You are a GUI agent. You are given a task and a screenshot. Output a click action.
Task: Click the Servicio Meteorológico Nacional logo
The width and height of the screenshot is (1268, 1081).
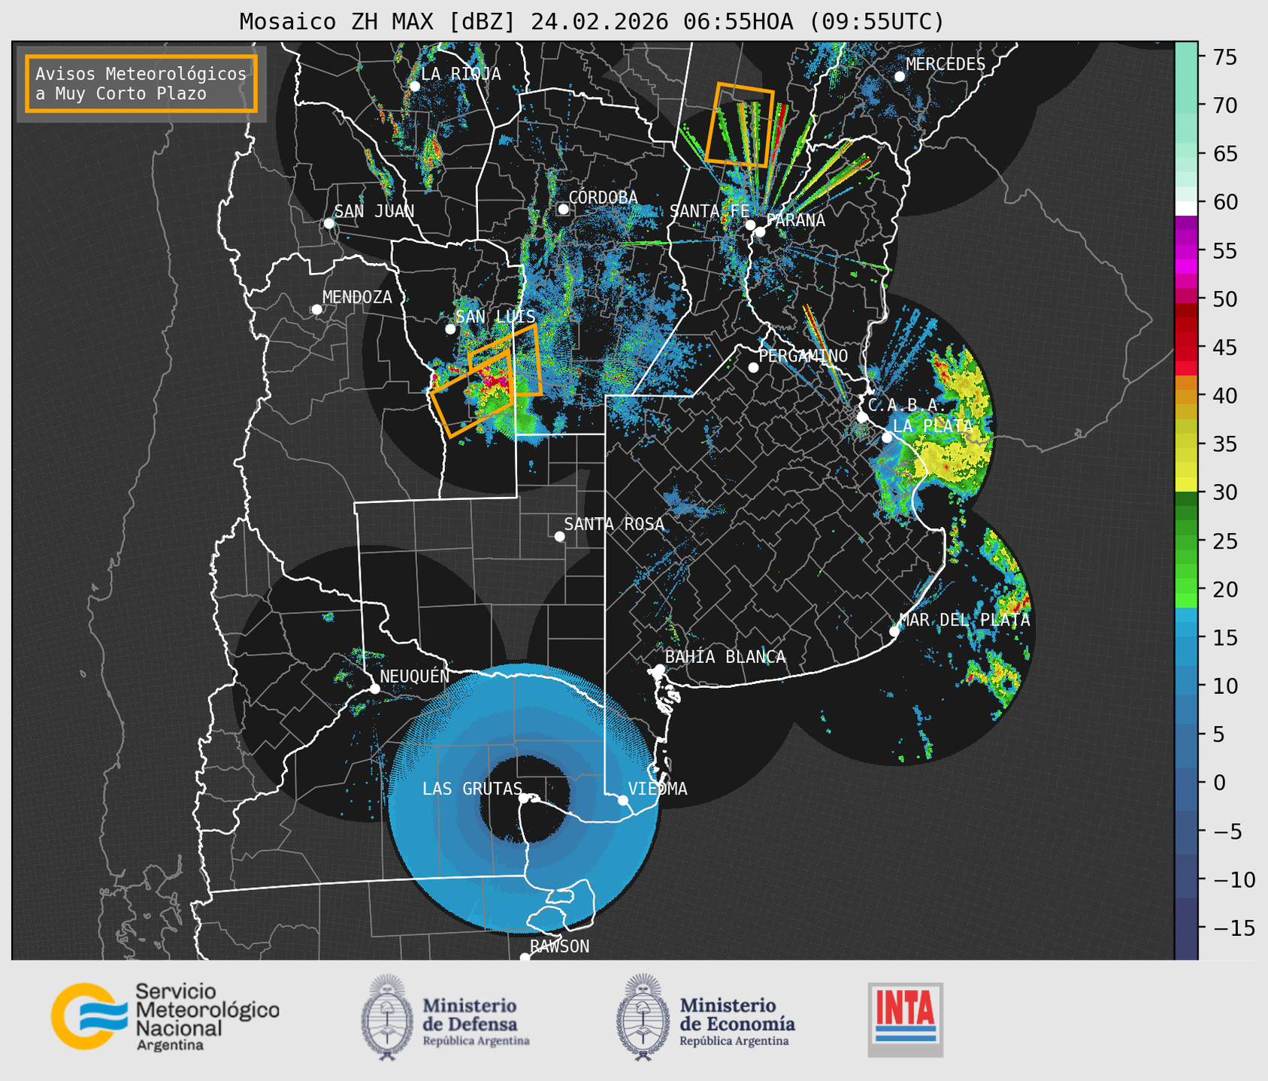click(165, 1016)
